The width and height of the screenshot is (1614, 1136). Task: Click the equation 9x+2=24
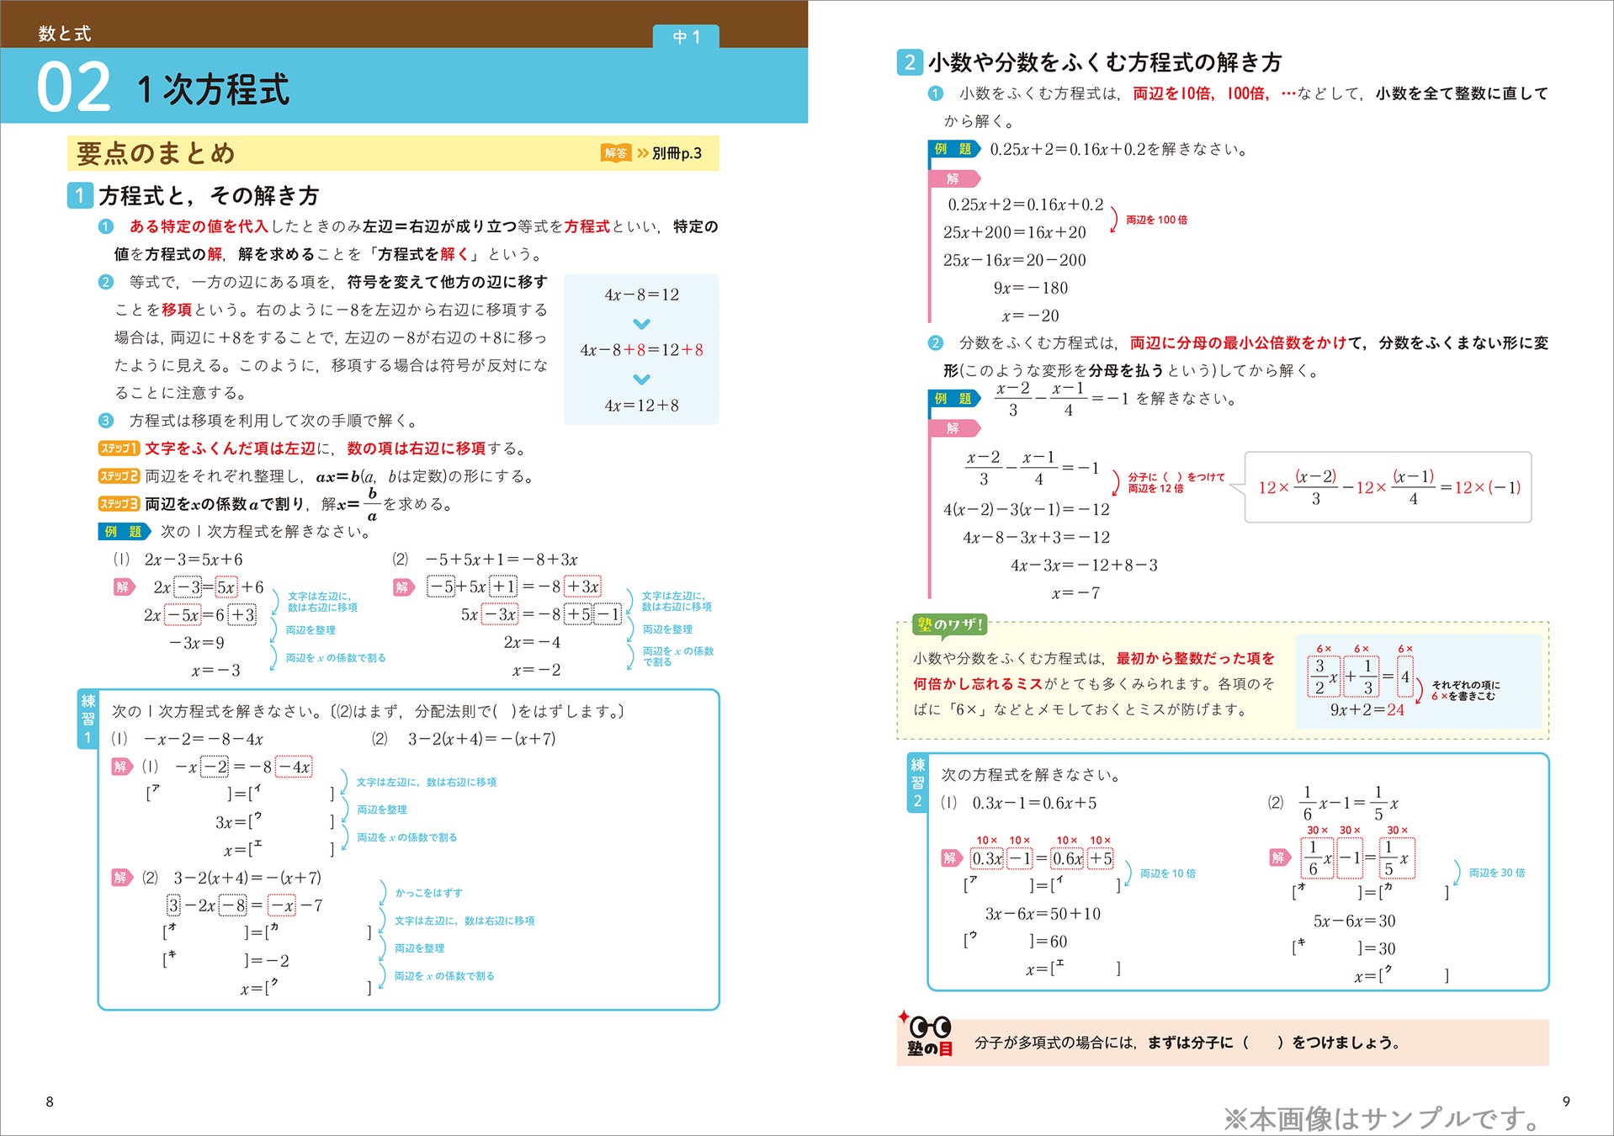click(x=1367, y=710)
